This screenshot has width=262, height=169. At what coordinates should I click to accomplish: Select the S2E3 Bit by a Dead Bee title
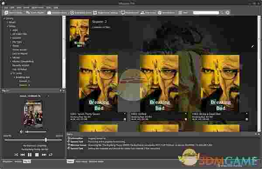(206, 114)
